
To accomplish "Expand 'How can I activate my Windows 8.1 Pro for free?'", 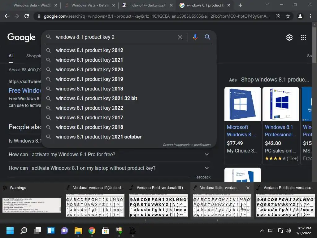I will 109,154.
